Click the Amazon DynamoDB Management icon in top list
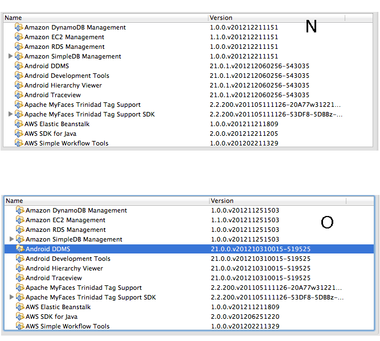This screenshot has width=380, height=341. [19, 27]
